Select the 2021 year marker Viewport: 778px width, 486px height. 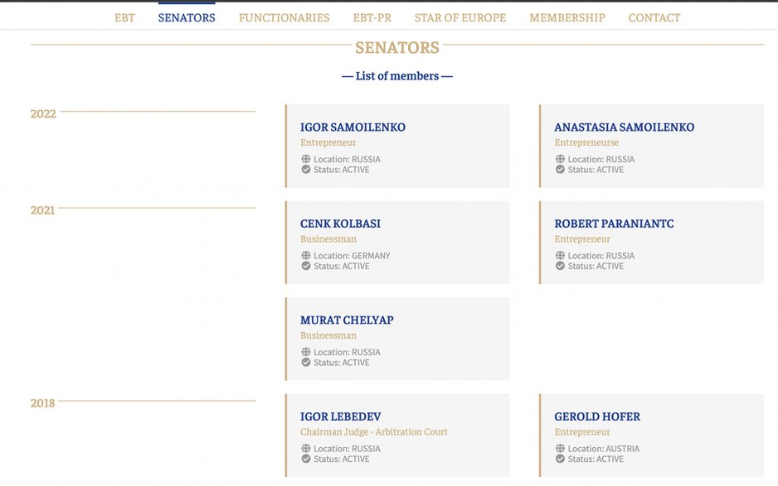pos(42,210)
